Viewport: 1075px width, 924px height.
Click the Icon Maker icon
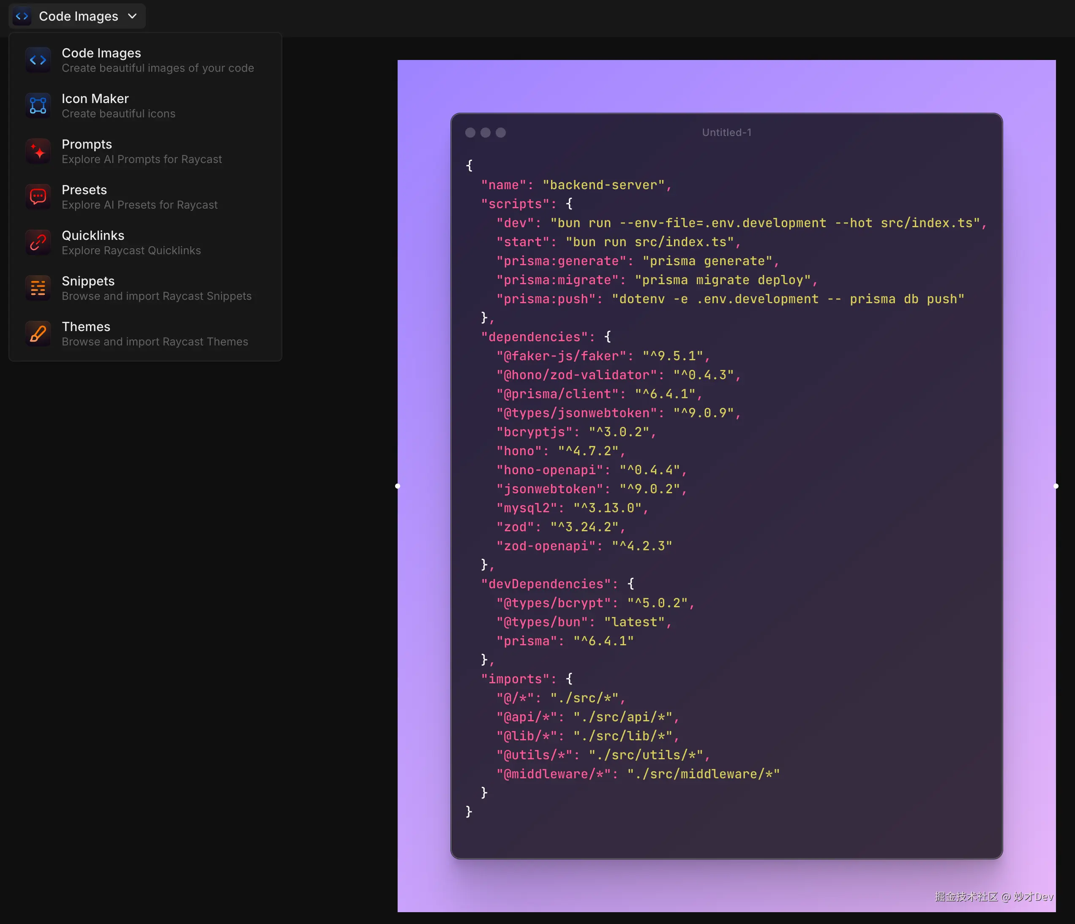click(x=38, y=106)
